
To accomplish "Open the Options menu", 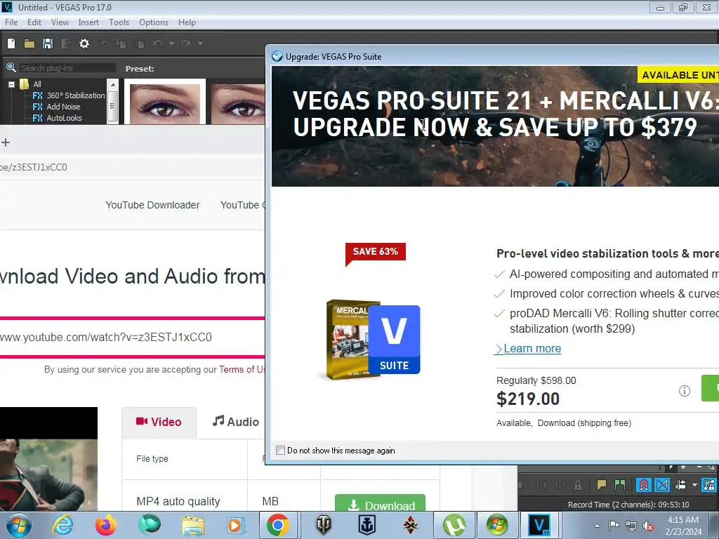I will click(x=154, y=22).
